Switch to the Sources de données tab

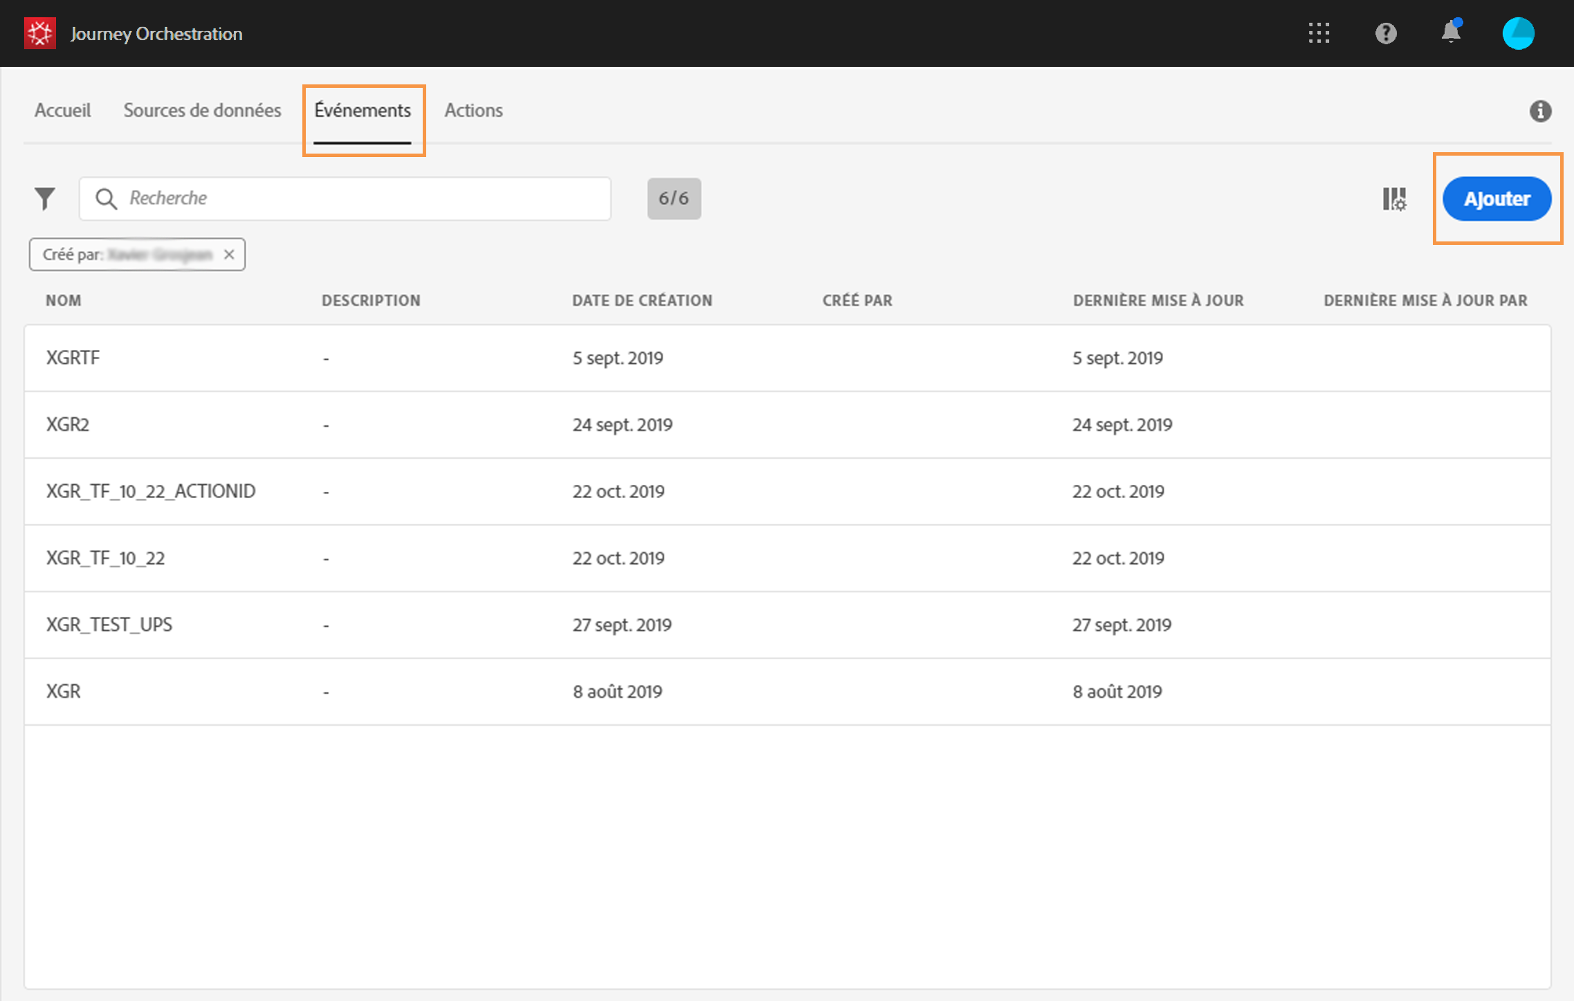202,111
